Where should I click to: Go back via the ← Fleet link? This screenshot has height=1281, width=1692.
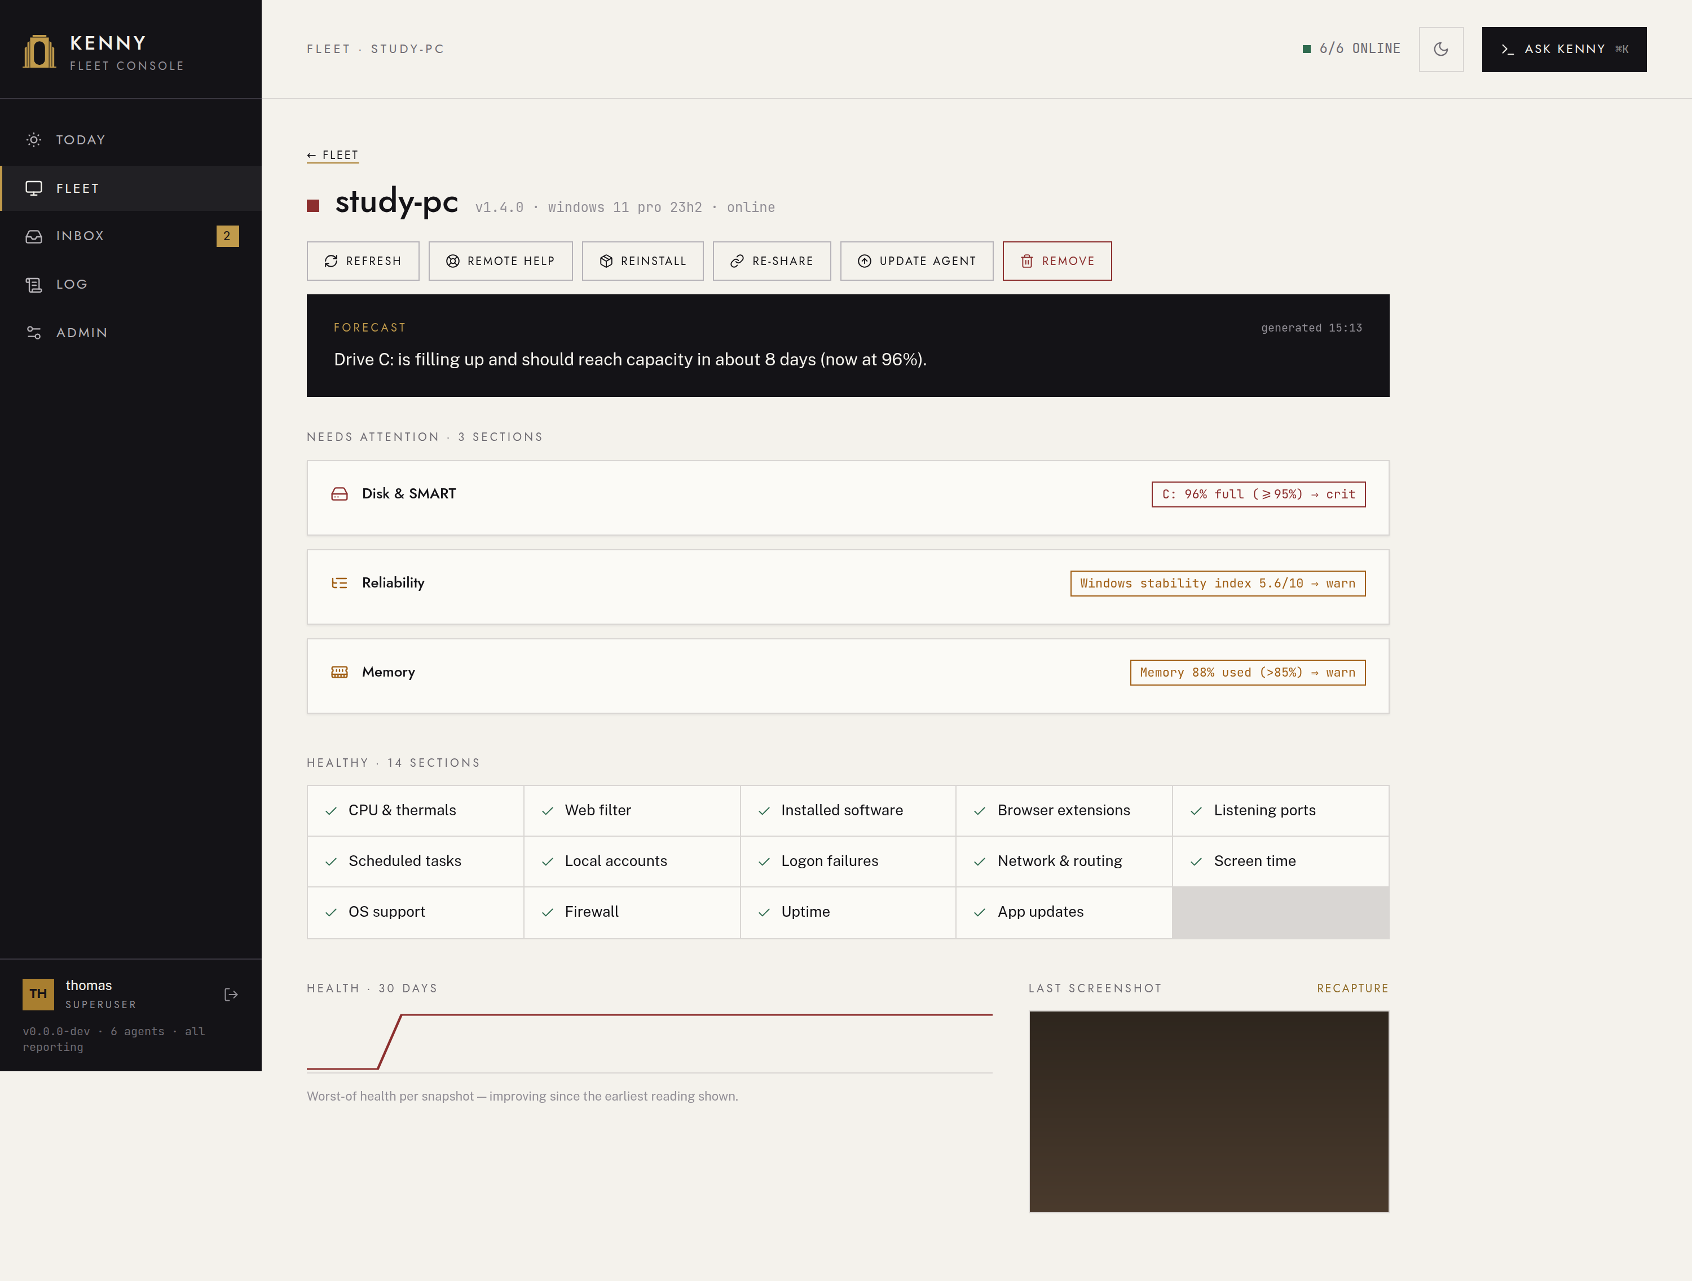(333, 155)
